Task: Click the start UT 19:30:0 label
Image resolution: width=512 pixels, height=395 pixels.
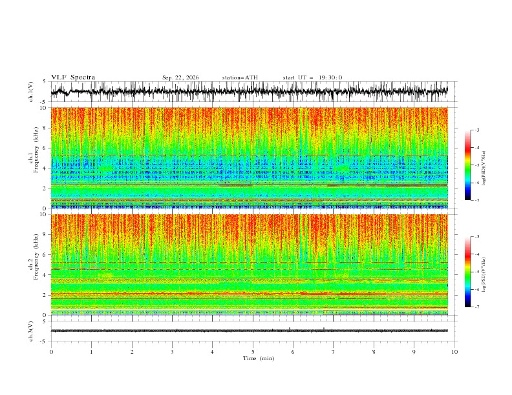Action: (x=312, y=77)
